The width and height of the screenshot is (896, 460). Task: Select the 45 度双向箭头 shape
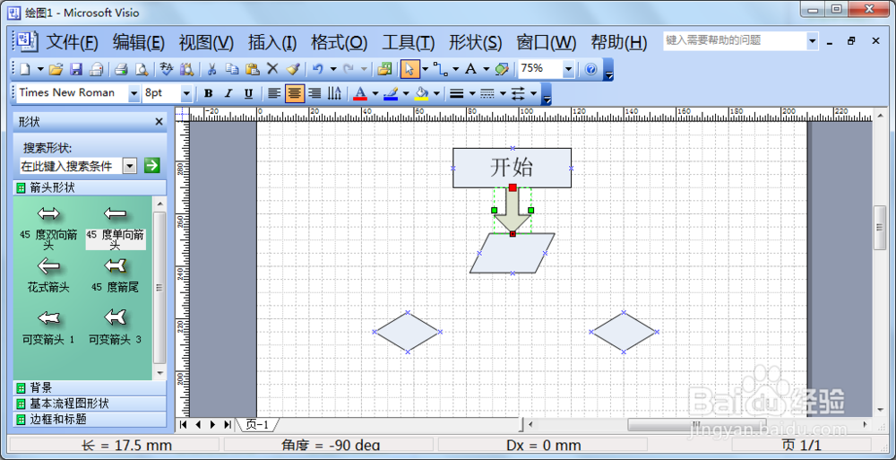pyautogui.click(x=48, y=228)
